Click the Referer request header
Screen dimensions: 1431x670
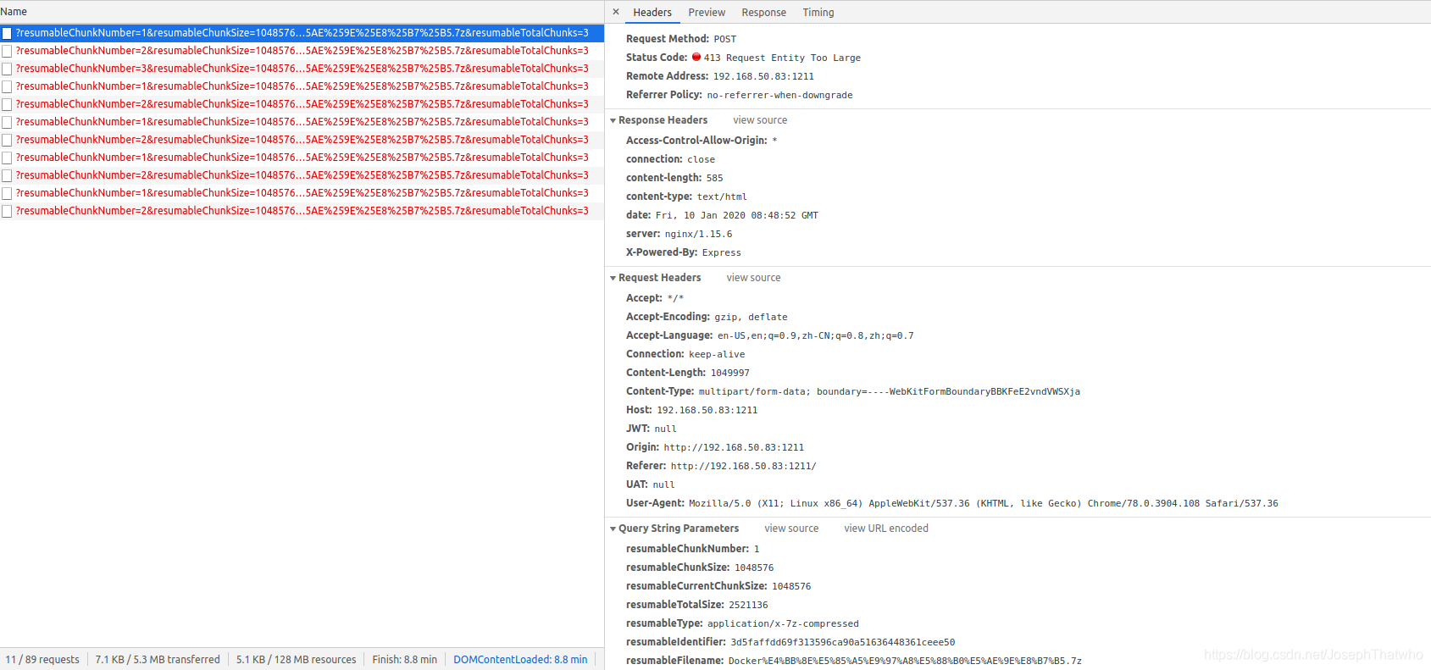721,466
